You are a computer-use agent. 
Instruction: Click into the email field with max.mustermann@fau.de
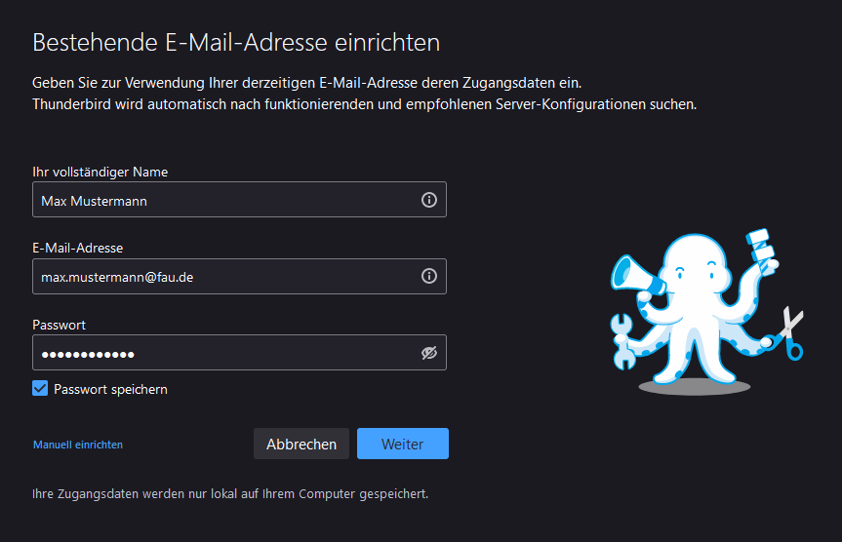point(224,277)
